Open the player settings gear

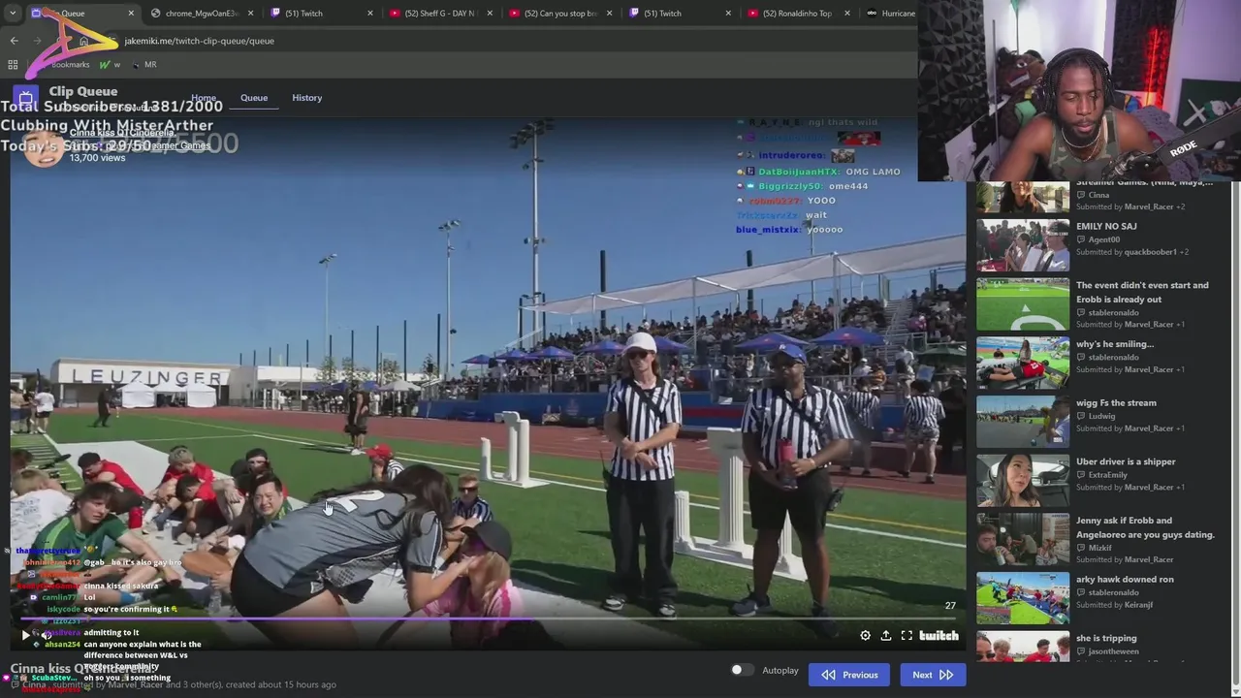pos(865,636)
